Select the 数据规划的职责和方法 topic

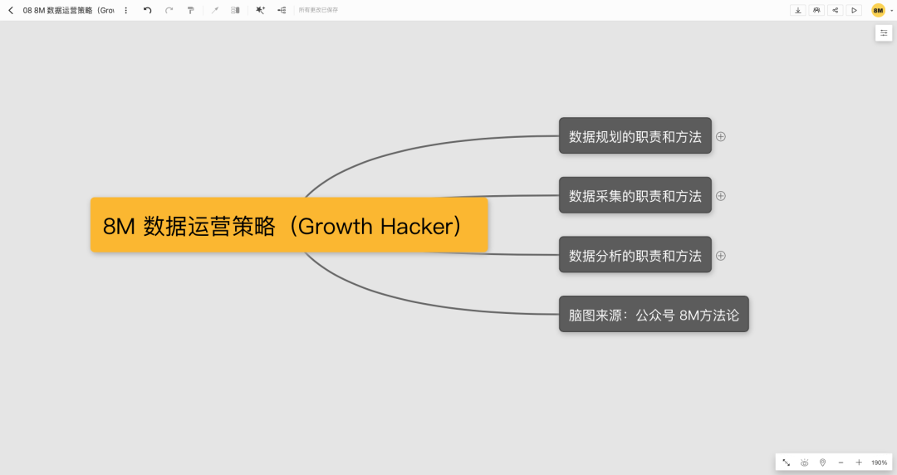(635, 135)
